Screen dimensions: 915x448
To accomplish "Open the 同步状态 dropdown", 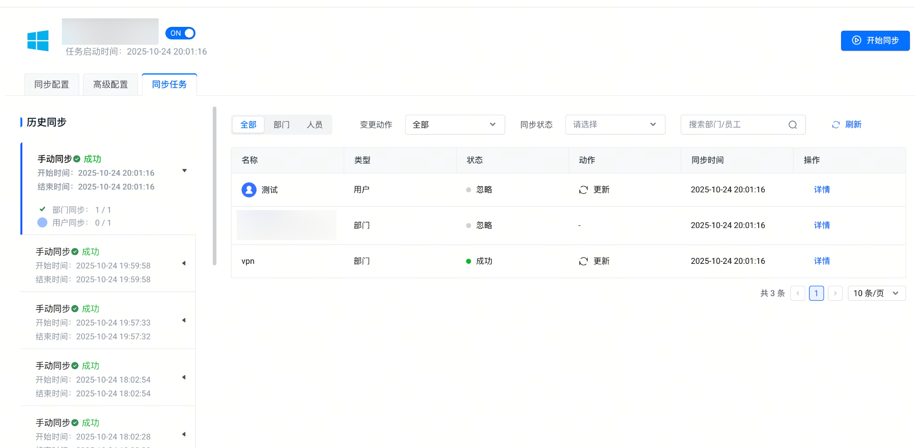I will coord(615,125).
